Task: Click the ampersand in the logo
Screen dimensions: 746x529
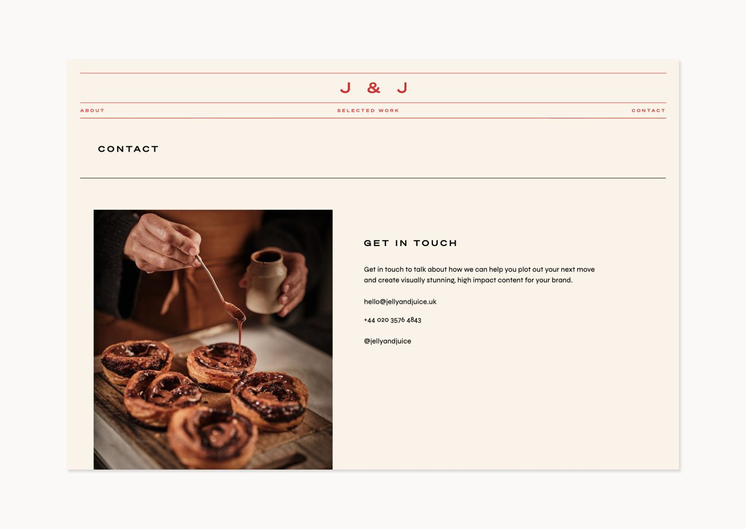Action: pos(374,88)
